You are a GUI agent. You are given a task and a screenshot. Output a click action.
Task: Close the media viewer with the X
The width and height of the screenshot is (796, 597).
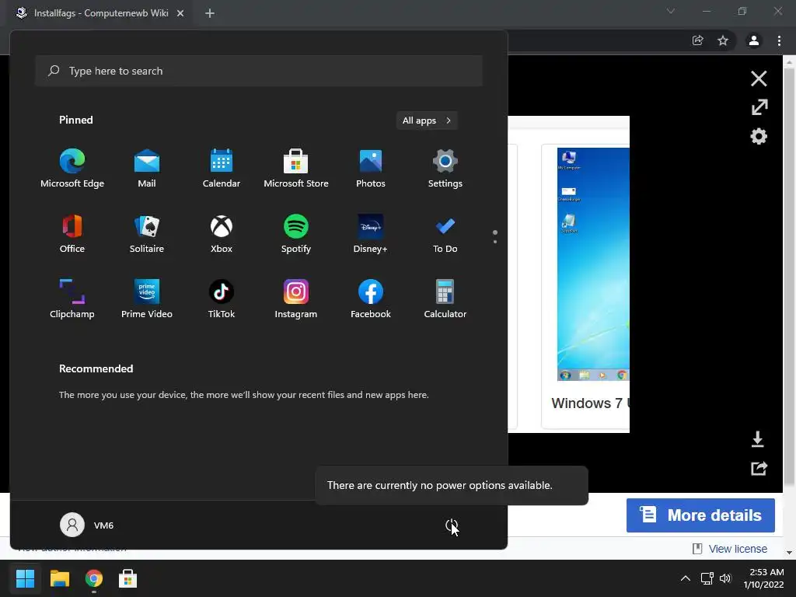tap(759, 79)
